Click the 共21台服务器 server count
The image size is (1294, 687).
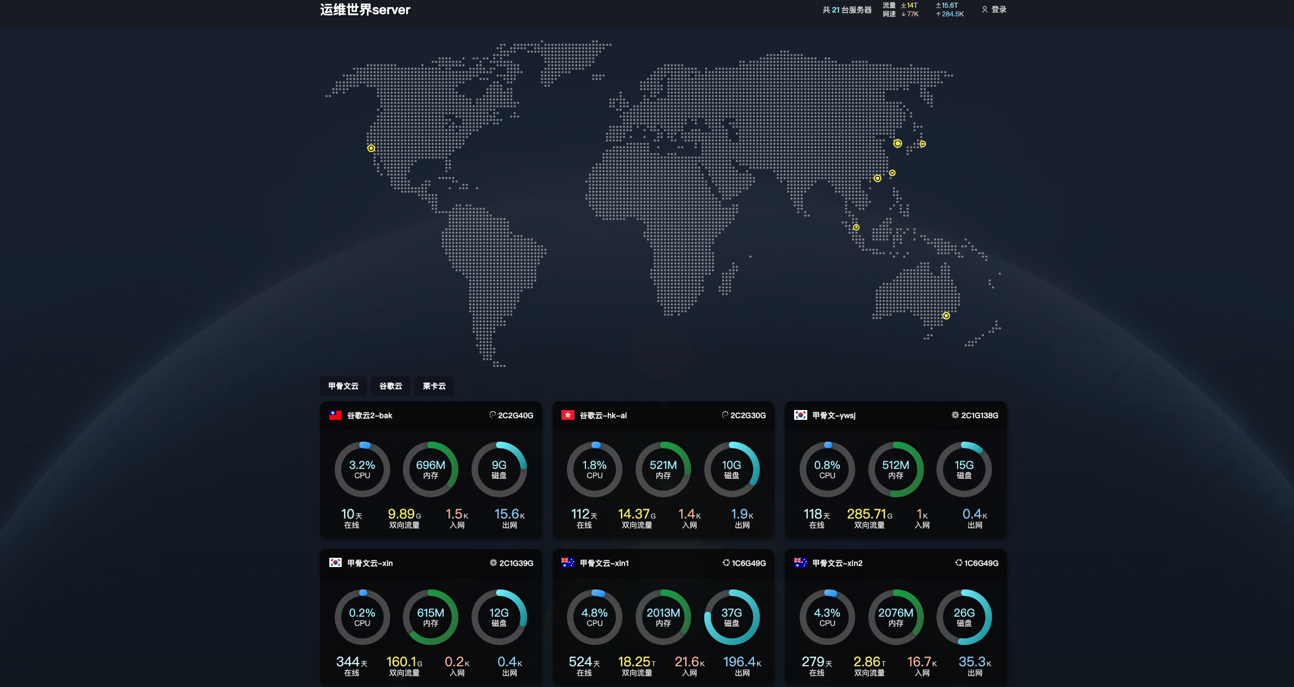(x=846, y=10)
